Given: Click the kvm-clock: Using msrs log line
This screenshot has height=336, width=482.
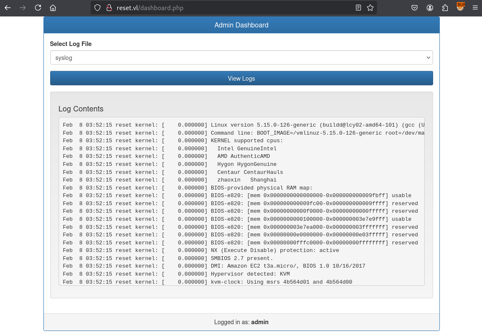Looking at the screenshot, I should (207, 282).
